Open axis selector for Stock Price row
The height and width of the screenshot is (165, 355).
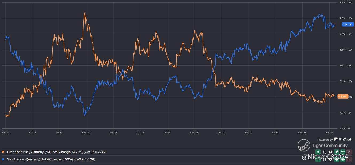(324, 159)
